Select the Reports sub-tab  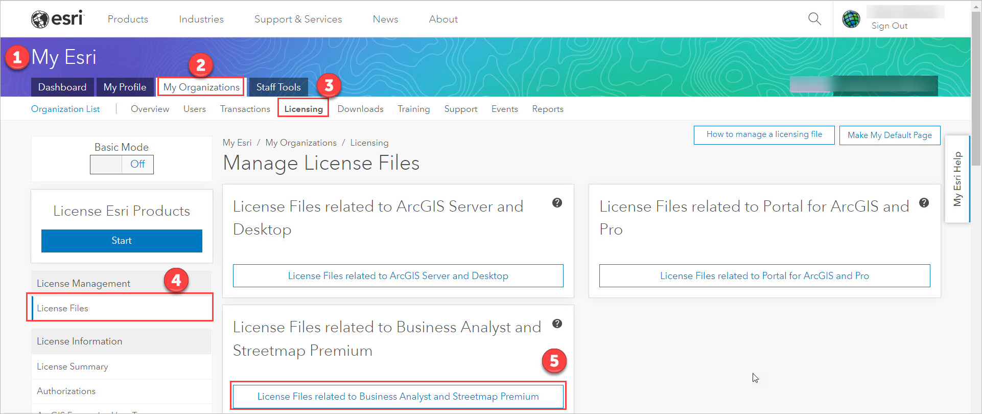pyautogui.click(x=548, y=109)
